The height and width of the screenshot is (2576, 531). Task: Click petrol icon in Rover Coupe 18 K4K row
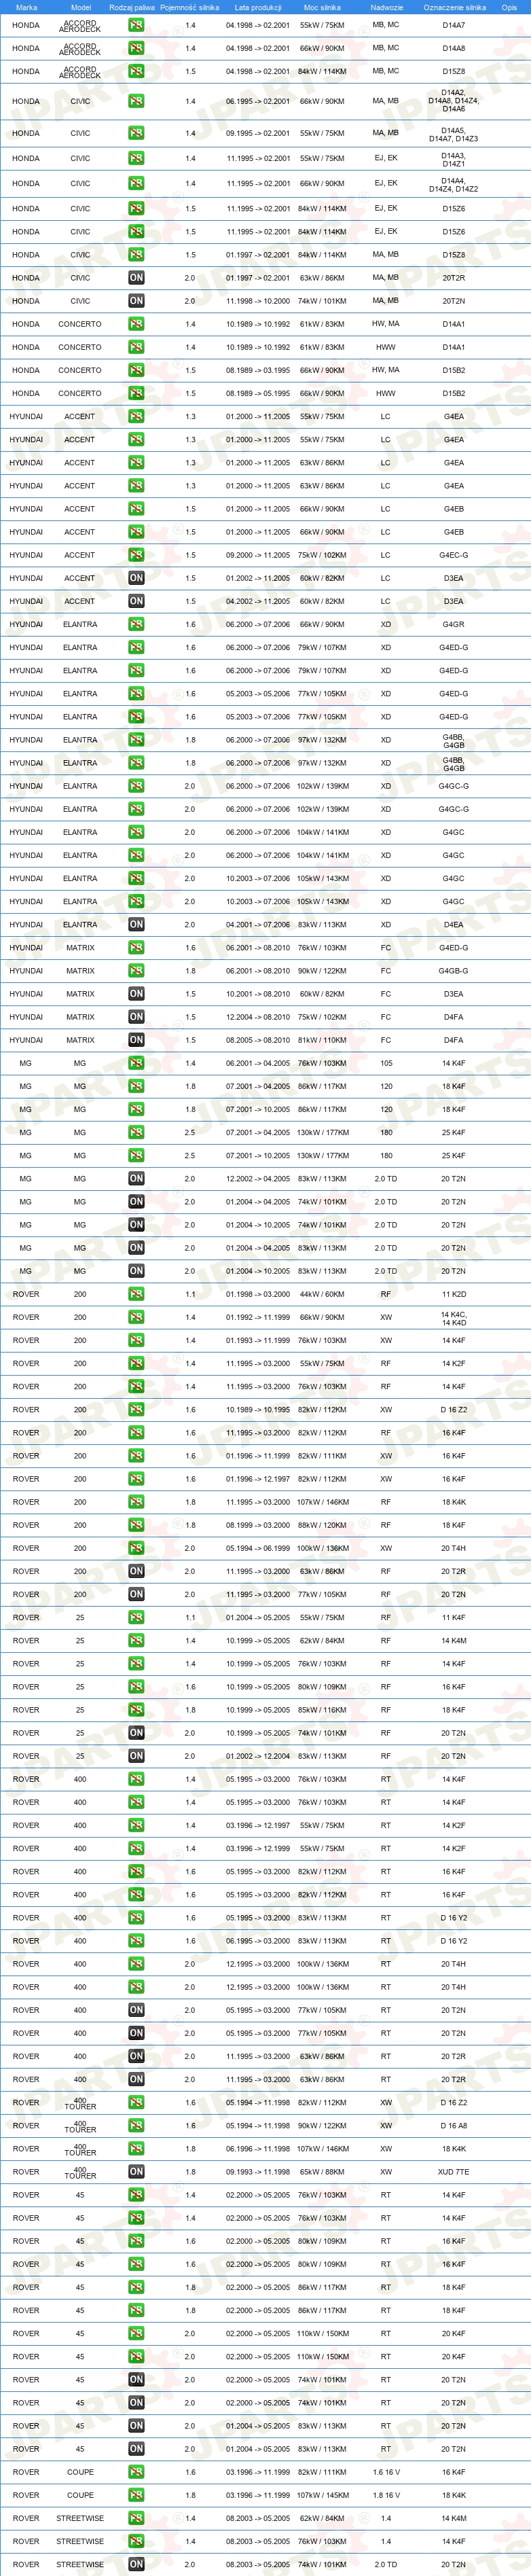click(136, 2495)
